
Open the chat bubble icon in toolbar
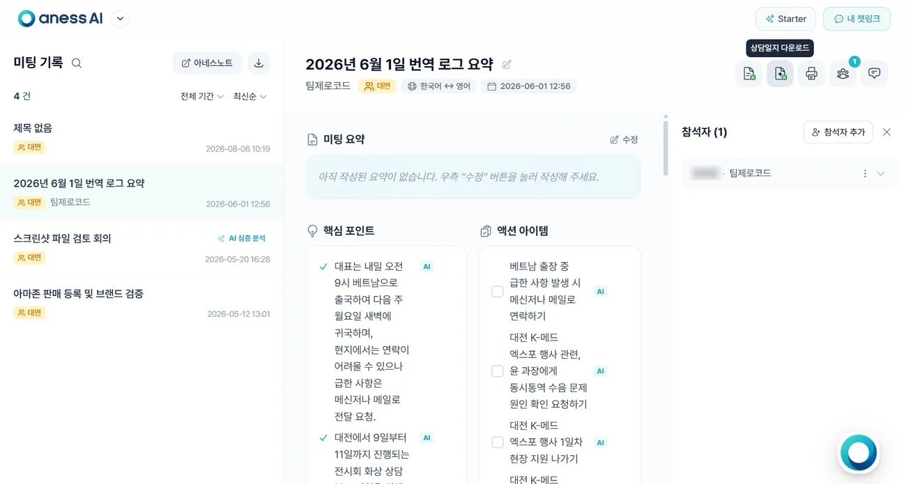click(x=874, y=73)
